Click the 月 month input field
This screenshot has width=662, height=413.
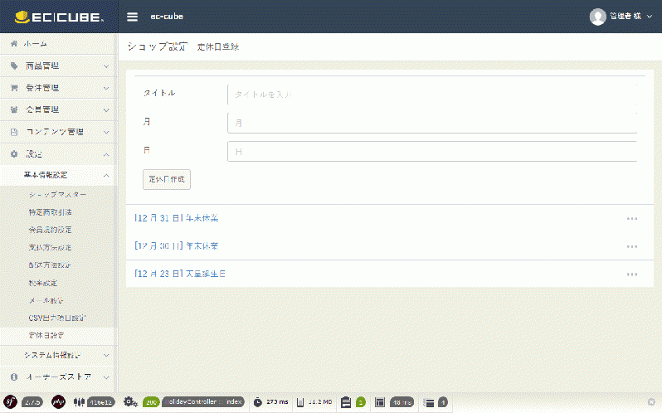431,123
